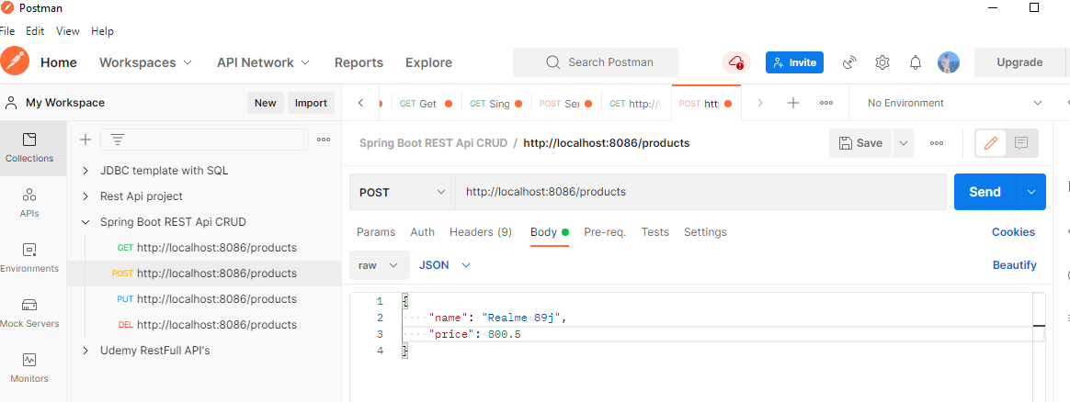This screenshot has width=1070, height=402.
Task: Open the Edit menu
Action: pos(35,31)
